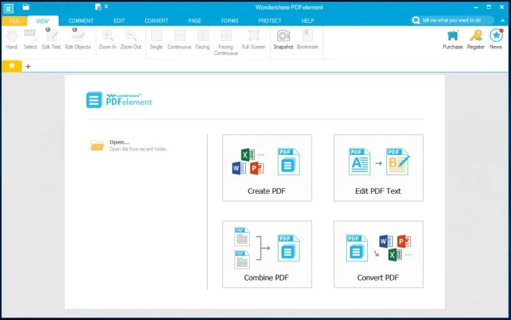511x320 pixels.
Task: Click the Register key icon
Action: [x=476, y=40]
